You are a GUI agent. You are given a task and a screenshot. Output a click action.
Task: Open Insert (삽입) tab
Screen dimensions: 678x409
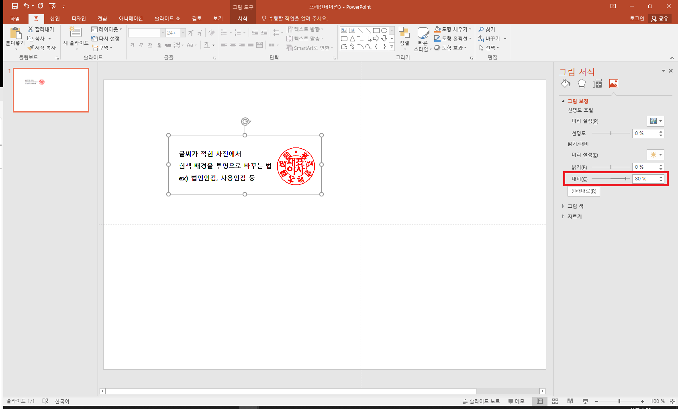pos(55,18)
